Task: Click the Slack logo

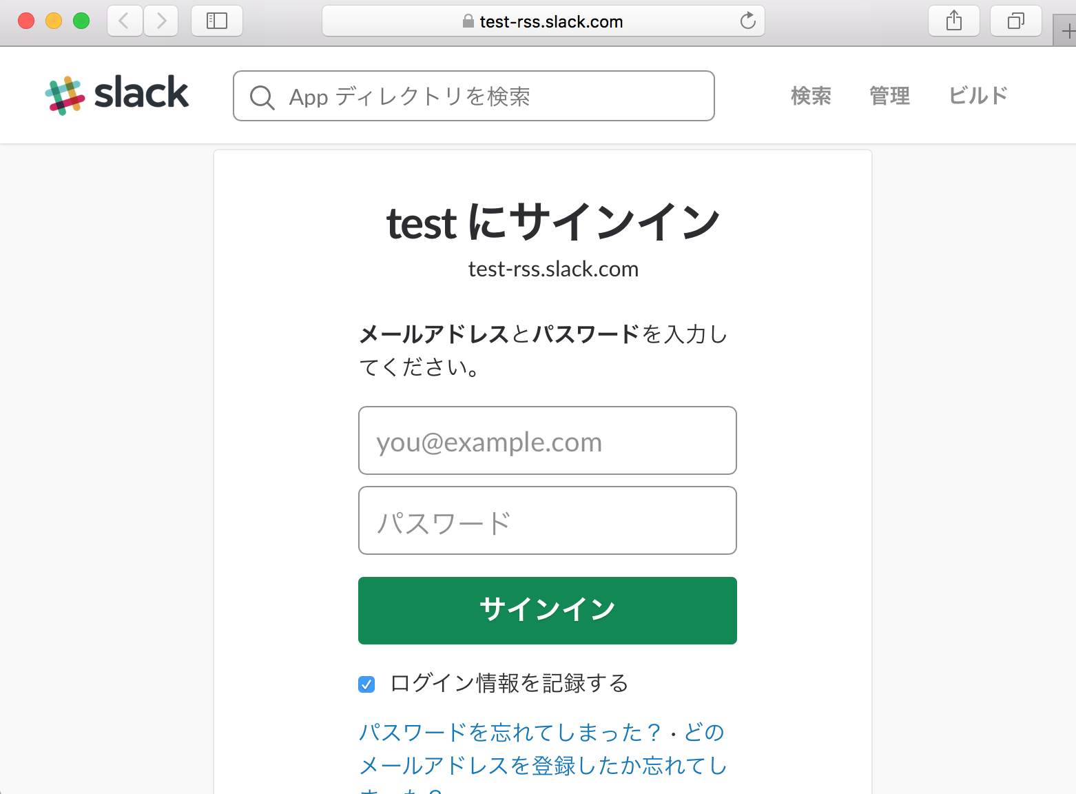Action: pyautogui.click(x=117, y=94)
